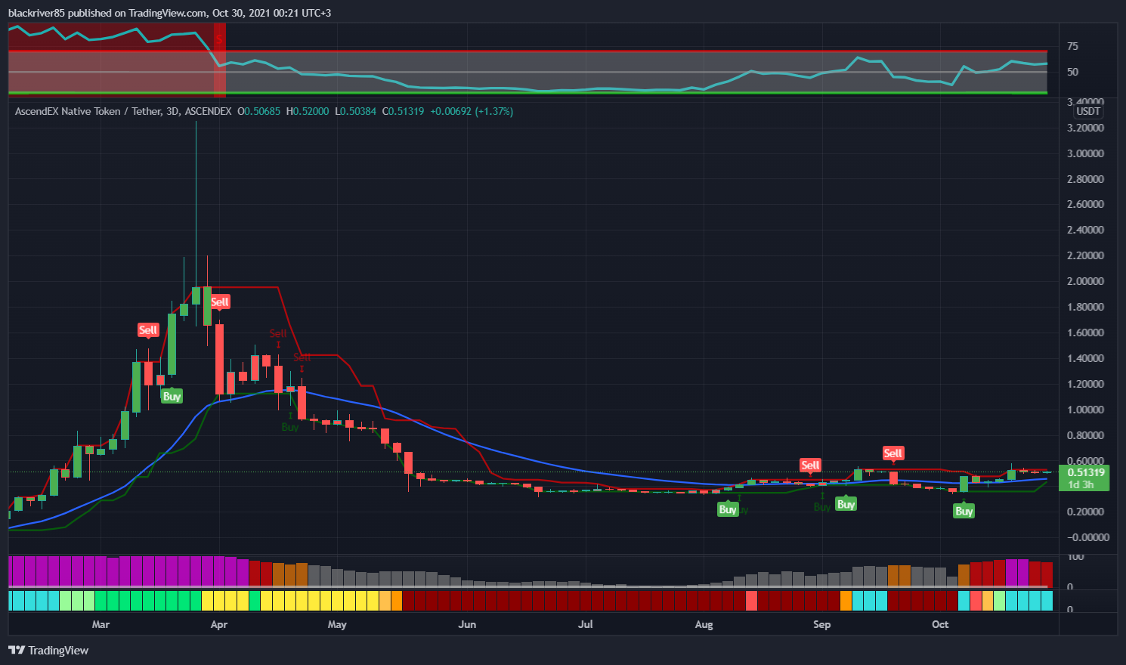The image size is (1126, 665).
Task: Click the 2.80000 price axis label
Action: 1085,179
